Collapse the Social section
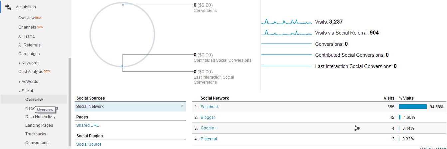Screen dimensions: 447x149 point(20,91)
